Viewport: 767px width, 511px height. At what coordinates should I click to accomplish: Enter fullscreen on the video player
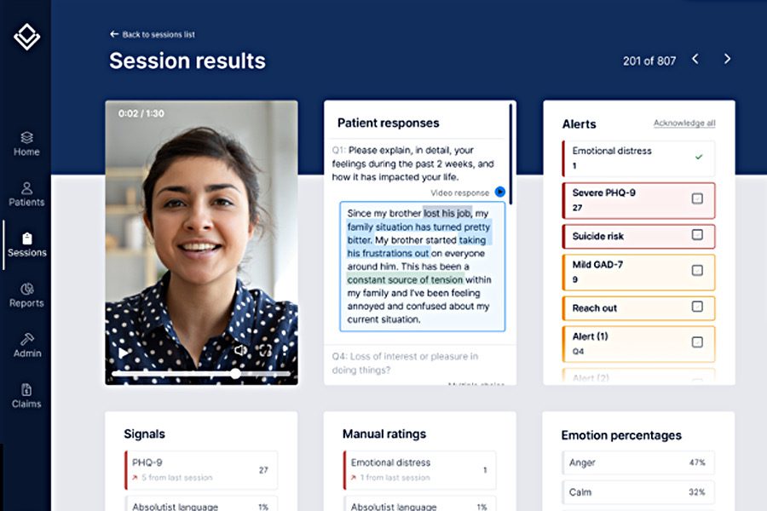click(265, 351)
